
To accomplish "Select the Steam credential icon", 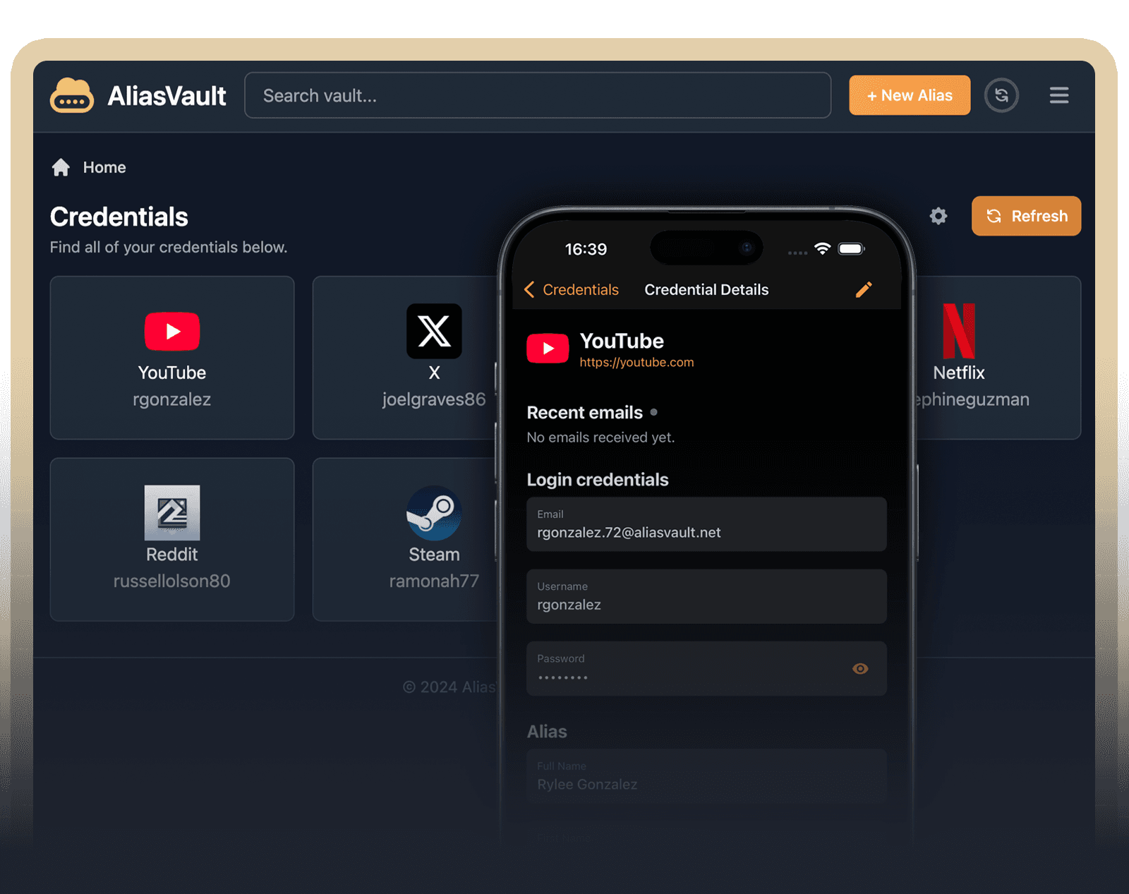I will (x=434, y=513).
